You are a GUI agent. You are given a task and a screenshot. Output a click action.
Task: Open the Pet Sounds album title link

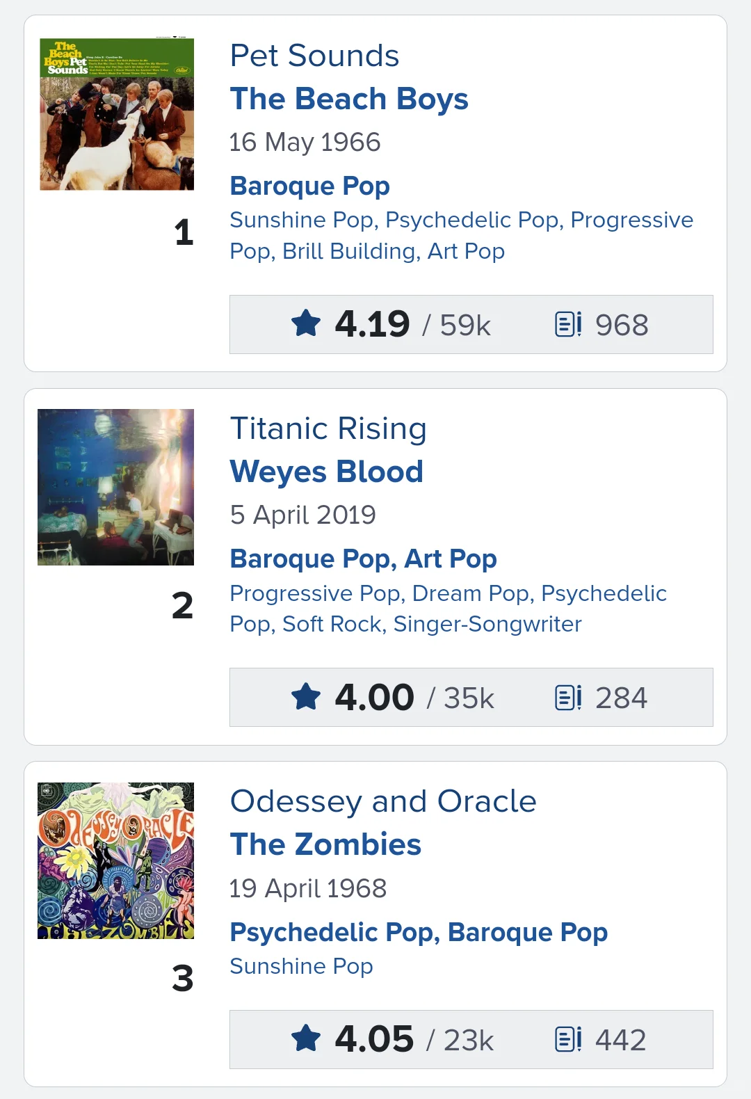314,56
